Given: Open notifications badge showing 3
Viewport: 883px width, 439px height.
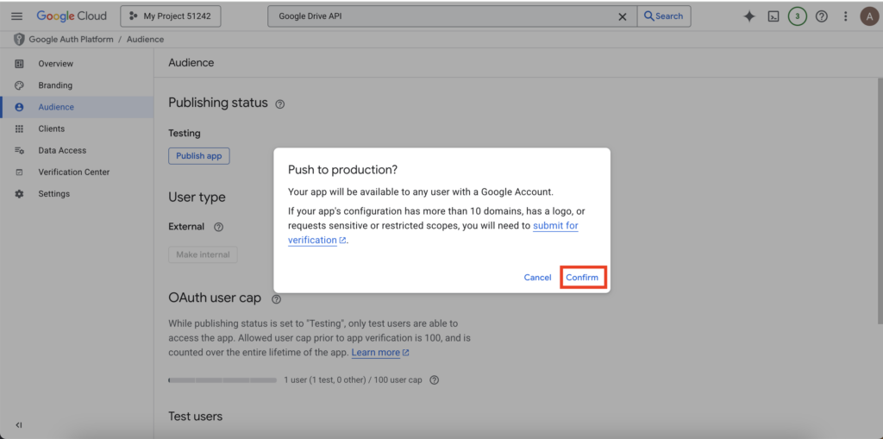Looking at the screenshot, I should pos(798,16).
